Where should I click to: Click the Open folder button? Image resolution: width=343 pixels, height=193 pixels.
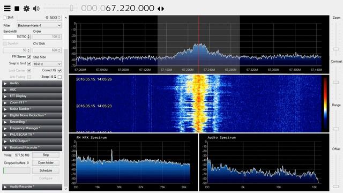[46, 163]
